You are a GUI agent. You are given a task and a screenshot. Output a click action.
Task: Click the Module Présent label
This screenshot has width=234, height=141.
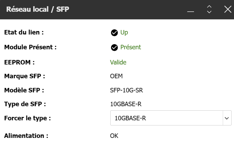point(30,47)
